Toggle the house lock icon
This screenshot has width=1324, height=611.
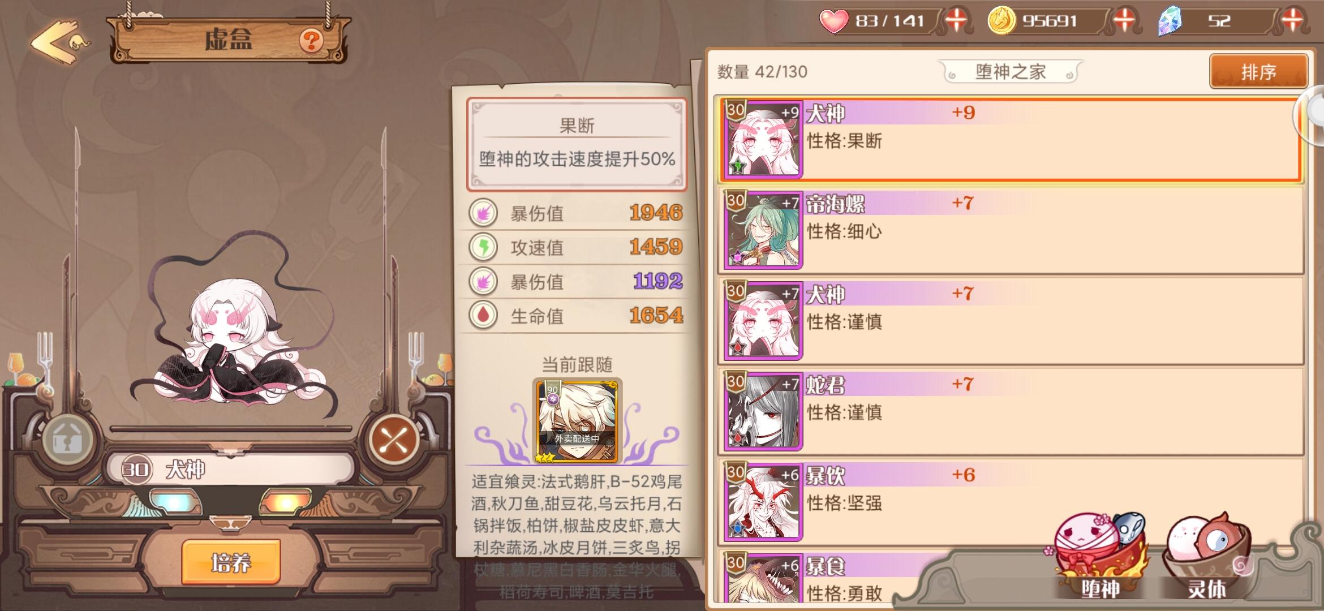68,440
